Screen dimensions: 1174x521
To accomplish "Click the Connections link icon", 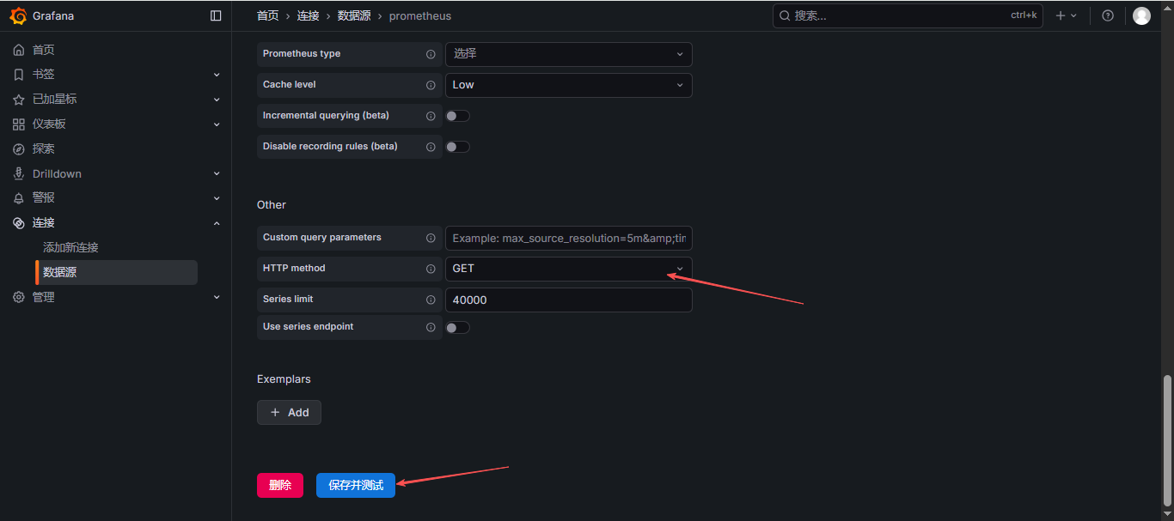I will (x=19, y=222).
